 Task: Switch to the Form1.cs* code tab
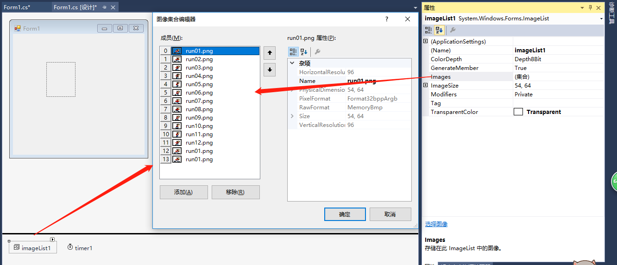tap(17, 7)
